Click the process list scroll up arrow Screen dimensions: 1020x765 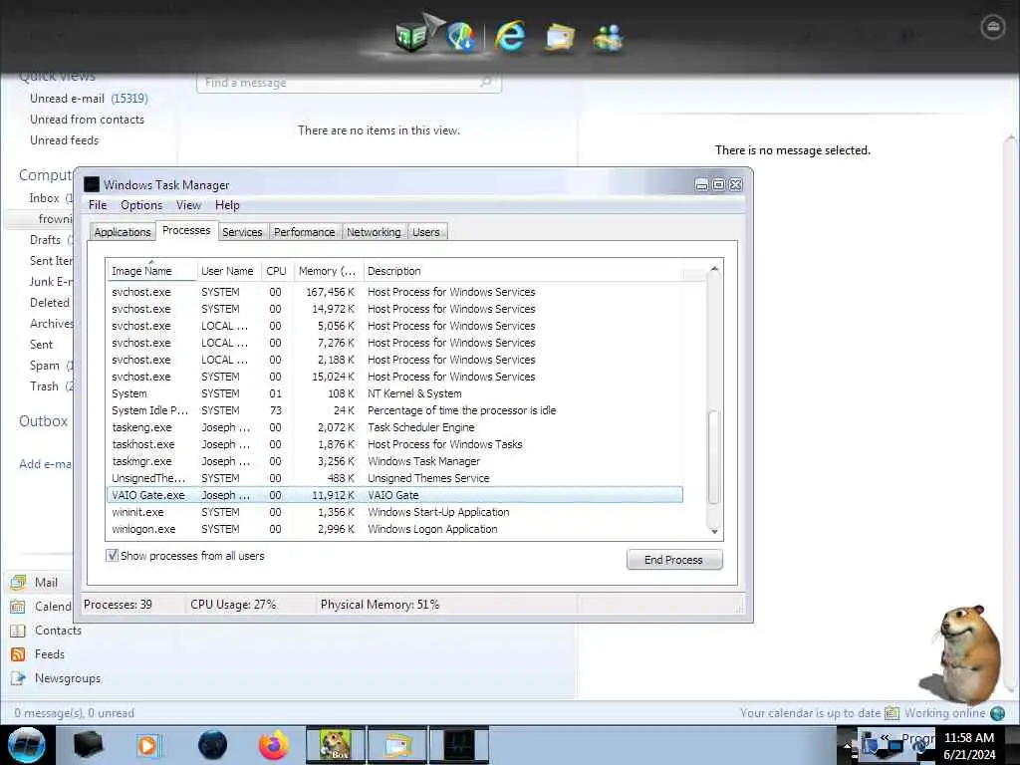pyautogui.click(x=714, y=269)
